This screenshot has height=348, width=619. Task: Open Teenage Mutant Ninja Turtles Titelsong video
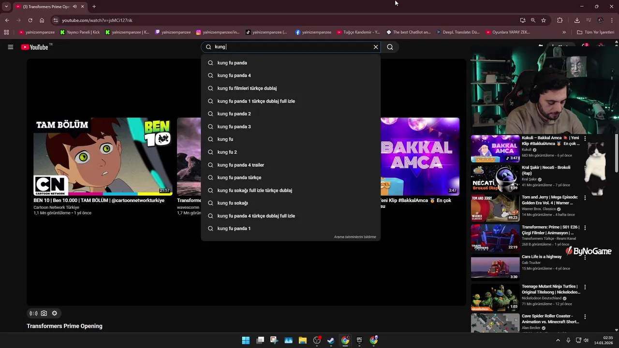495,297
